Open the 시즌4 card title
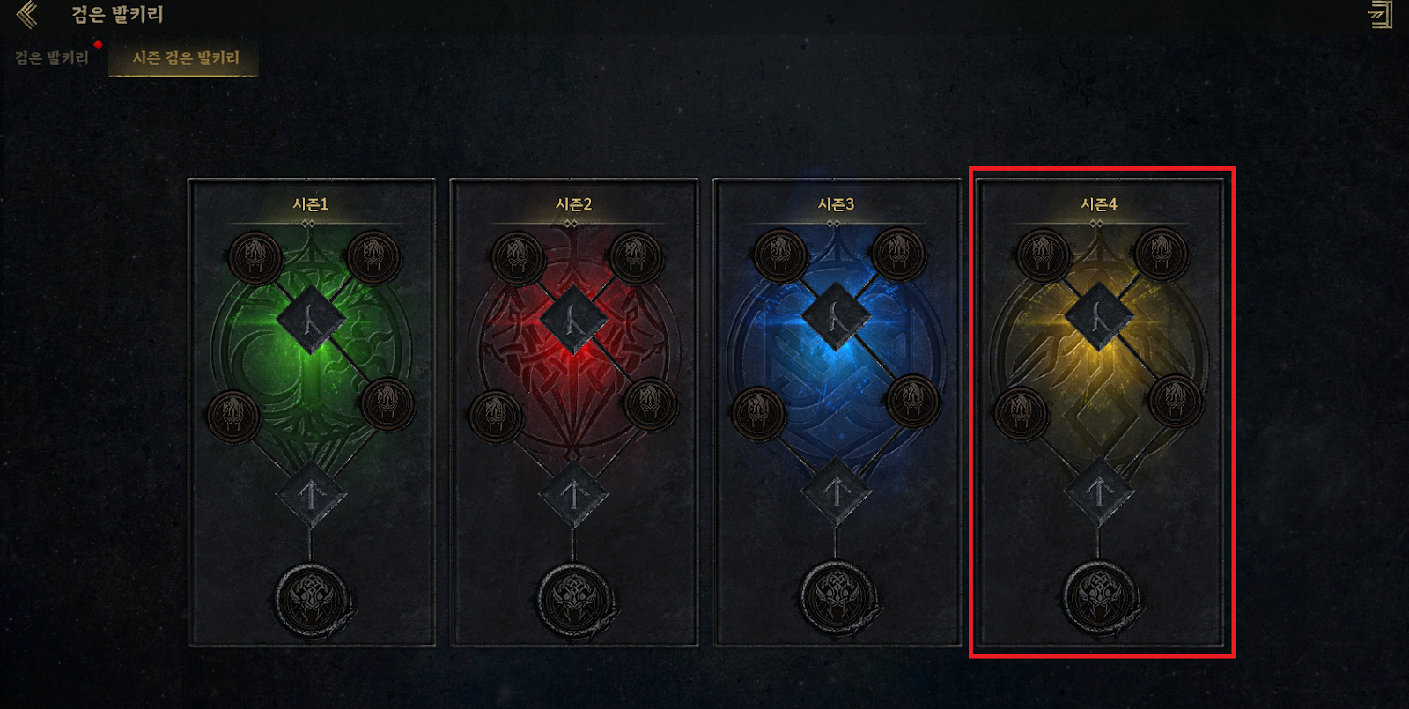The height and width of the screenshot is (709, 1409). [x=1099, y=204]
